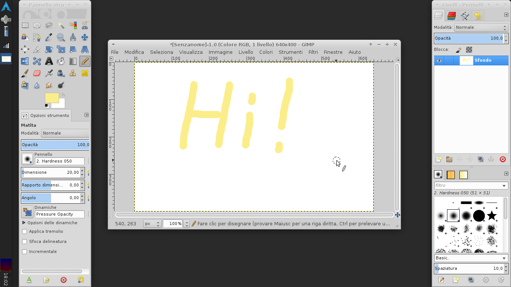511x287 pixels.
Task: Select the Bucket Fill tool
Action: 61,61
